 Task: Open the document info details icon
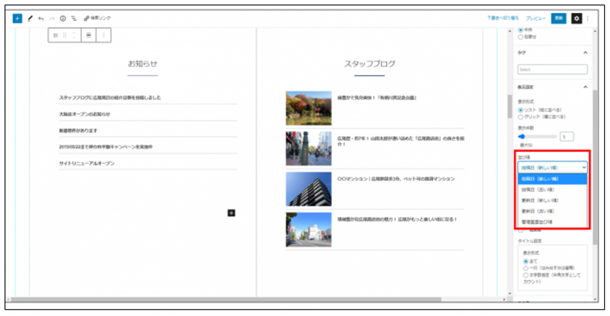click(x=63, y=18)
